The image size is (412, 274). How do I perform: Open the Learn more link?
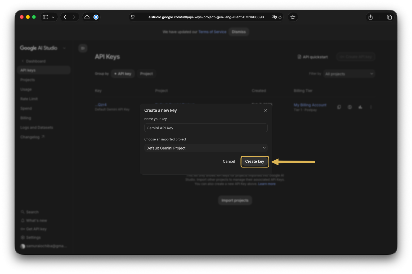tap(267, 184)
